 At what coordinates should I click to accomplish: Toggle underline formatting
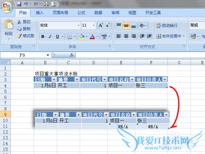(x=57, y=37)
